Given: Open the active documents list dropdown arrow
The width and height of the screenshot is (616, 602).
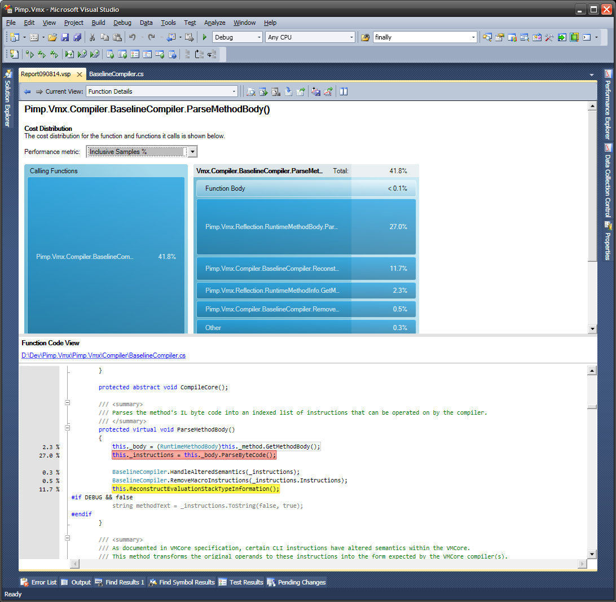Looking at the screenshot, I should (592, 74).
